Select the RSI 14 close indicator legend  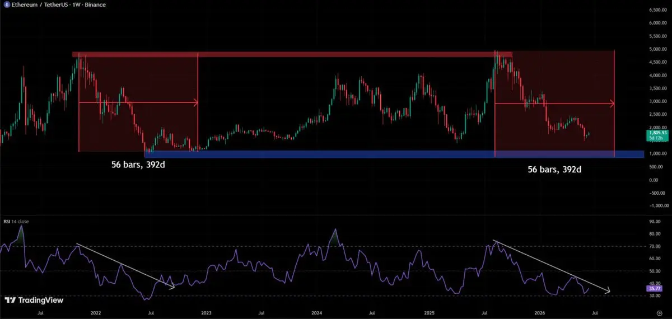16,222
